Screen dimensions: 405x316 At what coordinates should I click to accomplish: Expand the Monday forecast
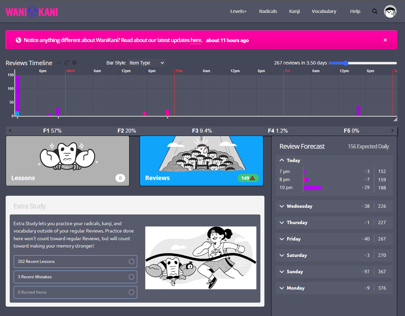click(x=334, y=288)
